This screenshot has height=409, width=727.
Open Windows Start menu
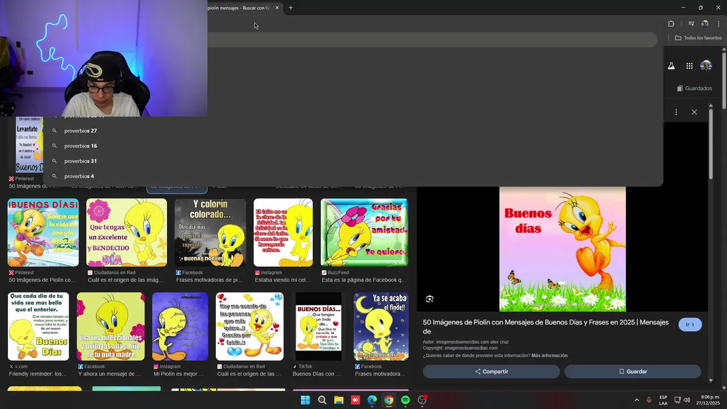[x=305, y=400]
